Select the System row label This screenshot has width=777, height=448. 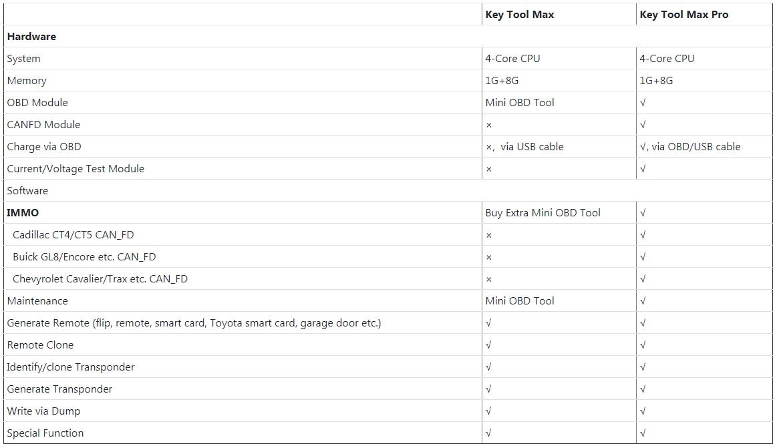[x=24, y=59]
